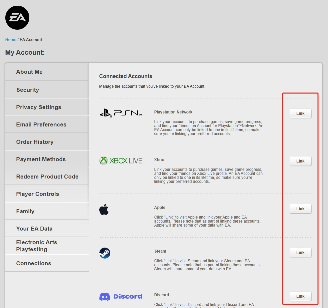The height and width of the screenshot is (308, 328).
Task: Open Redeem Product Code page
Action: [47, 177]
